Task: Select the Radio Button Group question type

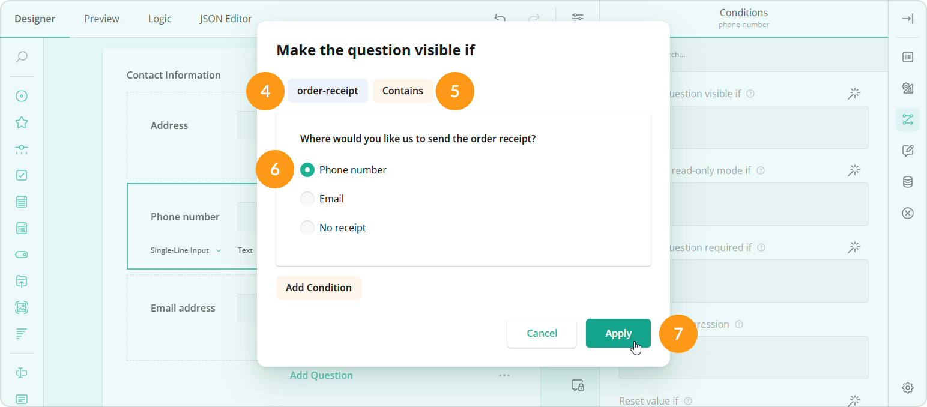Action: click(x=21, y=95)
